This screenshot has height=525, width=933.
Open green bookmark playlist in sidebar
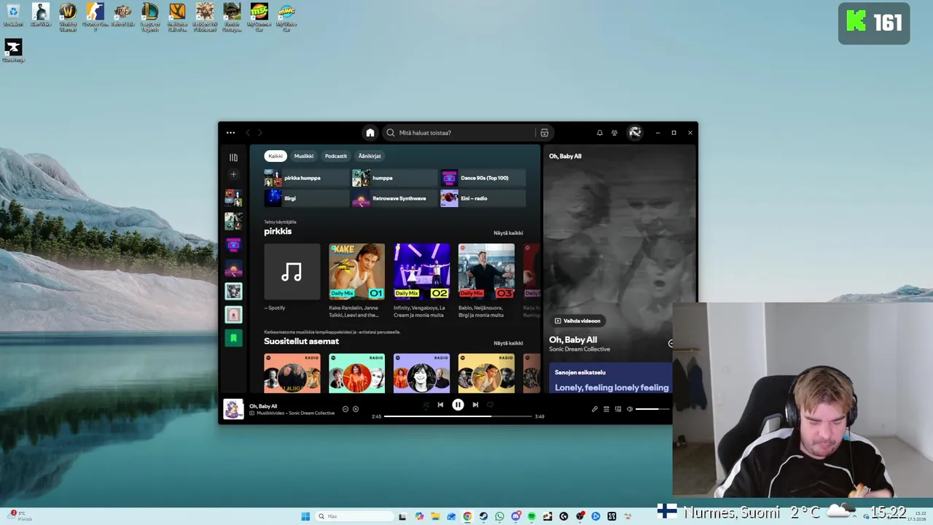[x=233, y=338]
